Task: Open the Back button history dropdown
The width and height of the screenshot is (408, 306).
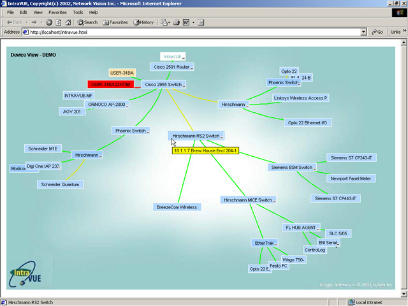Action: (x=27, y=22)
